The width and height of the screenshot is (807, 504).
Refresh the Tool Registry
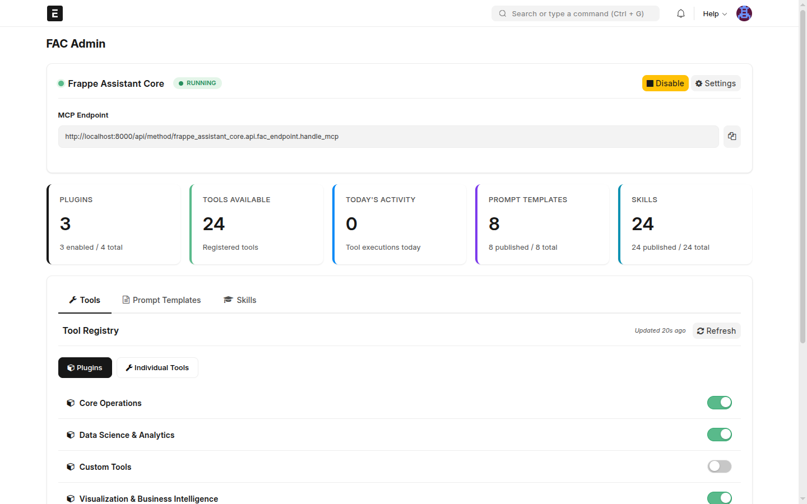(717, 331)
